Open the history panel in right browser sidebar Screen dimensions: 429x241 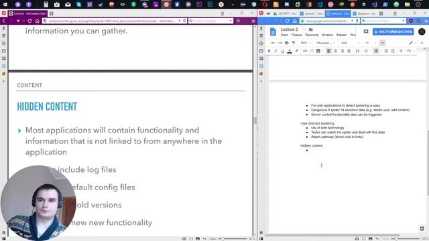pyautogui.click(x=261, y=43)
